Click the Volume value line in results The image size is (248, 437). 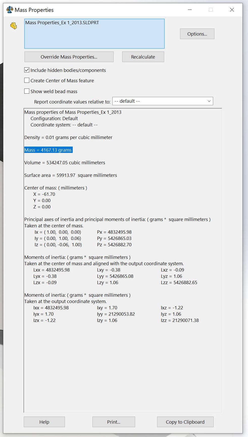65,163
